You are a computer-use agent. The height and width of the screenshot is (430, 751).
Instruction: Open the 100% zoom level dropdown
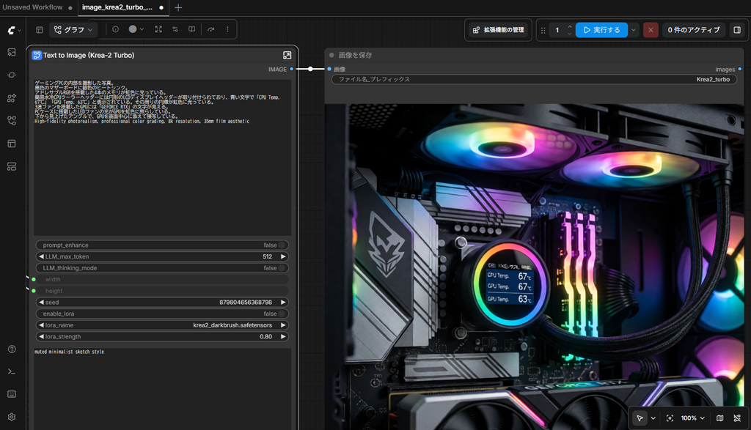tap(692, 418)
